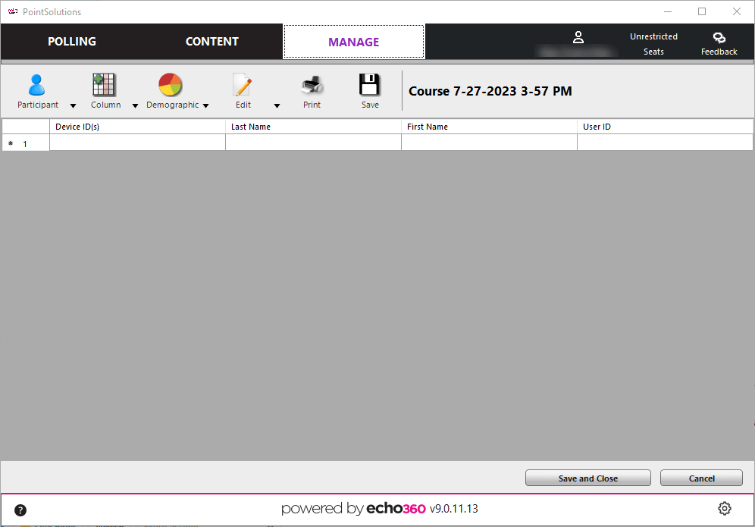Open the Edit dropdown menu

point(276,106)
